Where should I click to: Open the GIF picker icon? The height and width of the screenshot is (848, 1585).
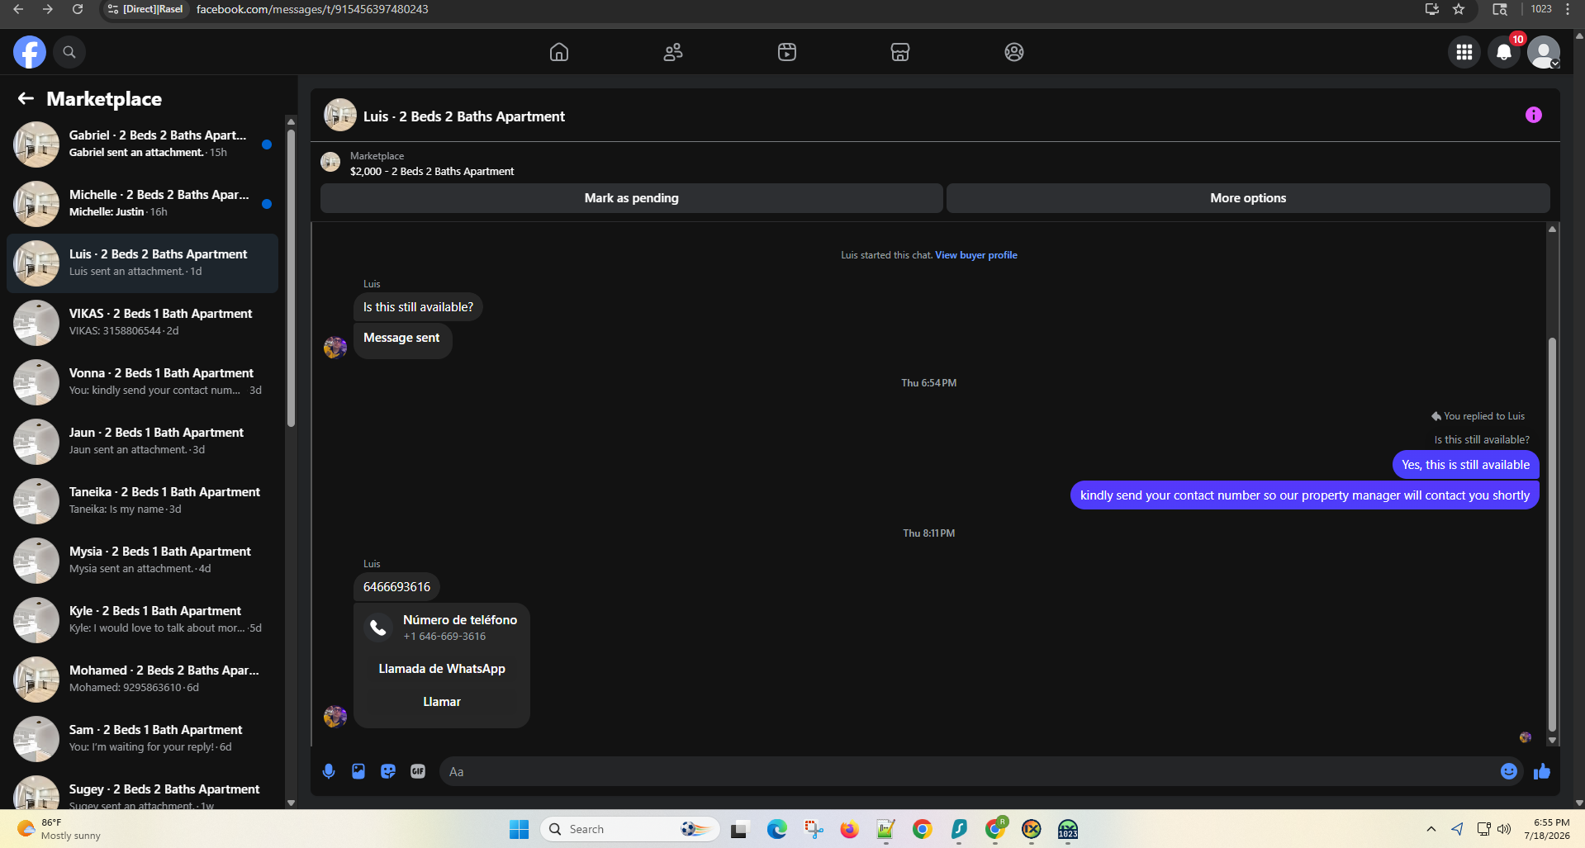418,771
